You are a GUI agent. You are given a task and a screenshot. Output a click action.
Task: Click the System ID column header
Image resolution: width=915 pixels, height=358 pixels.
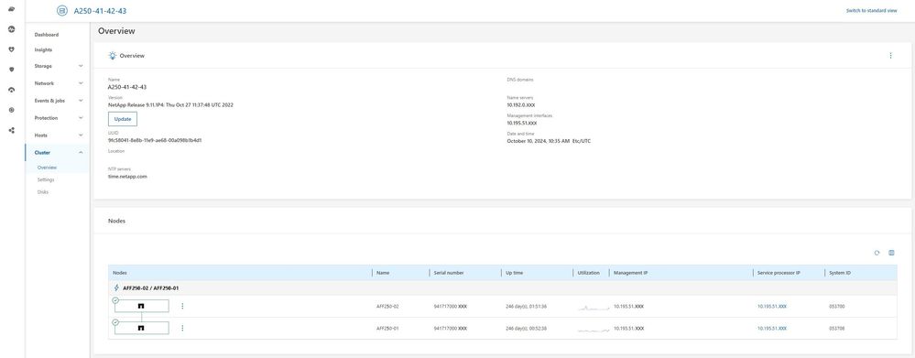tap(840, 273)
